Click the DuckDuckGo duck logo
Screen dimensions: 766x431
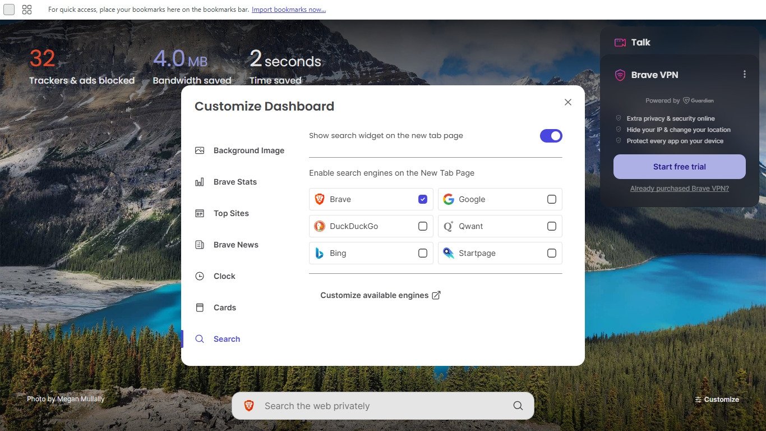[320, 226]
